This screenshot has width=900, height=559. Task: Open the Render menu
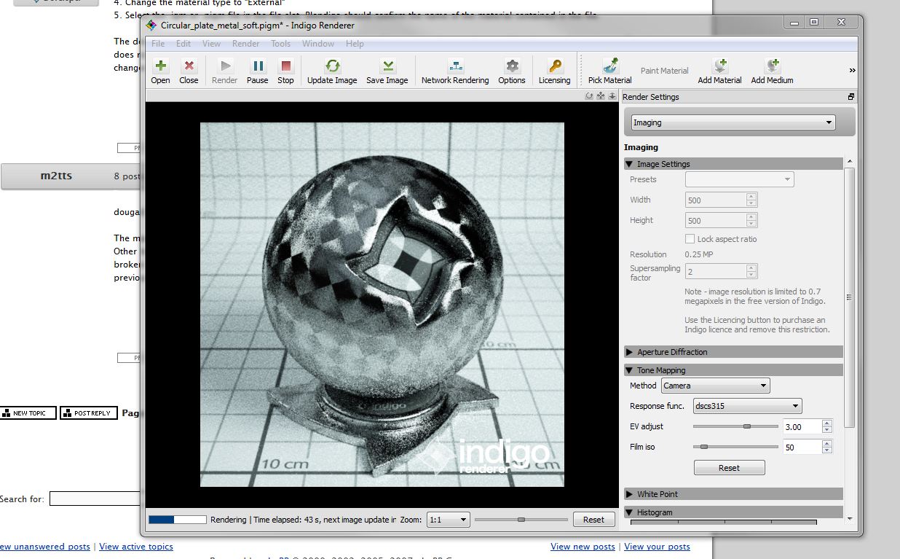pyautogui.click(x=245, y=44)
